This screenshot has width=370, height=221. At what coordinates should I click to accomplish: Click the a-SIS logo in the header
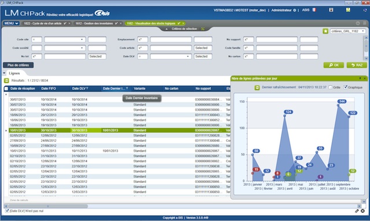pos(102,13)
